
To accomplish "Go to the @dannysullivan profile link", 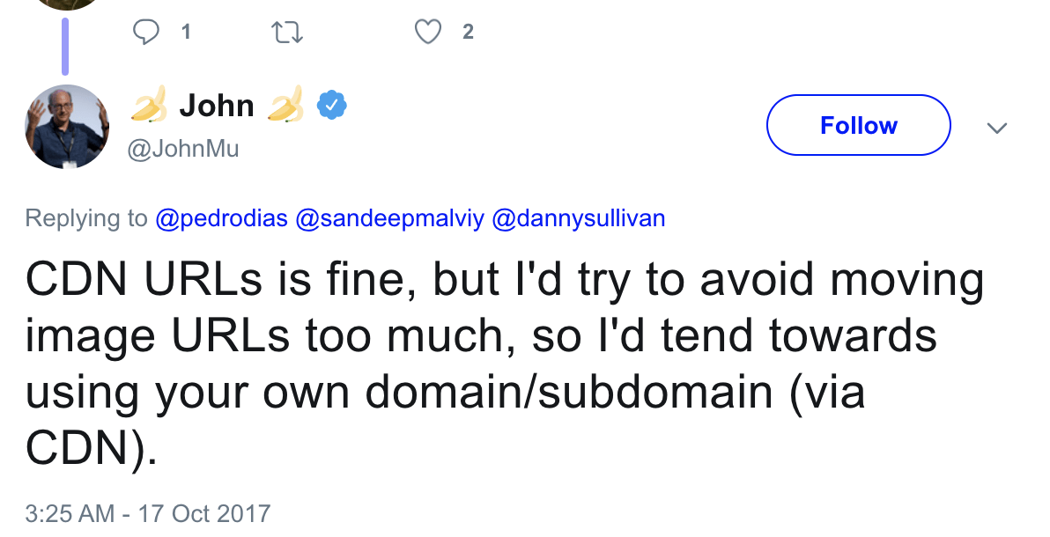I will 578,218.
